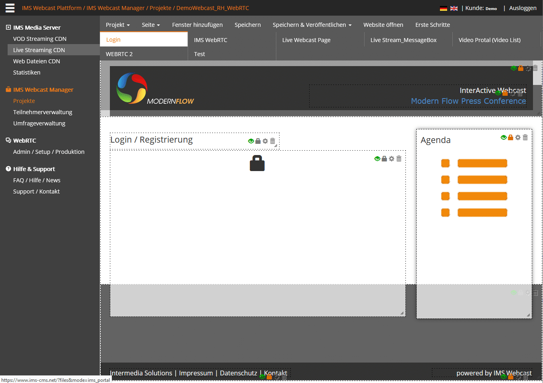The width and height of the screenshot is (543, 383).
Task: Open the Speichern & Veröffentlichen dropdown
Action: 312,25
